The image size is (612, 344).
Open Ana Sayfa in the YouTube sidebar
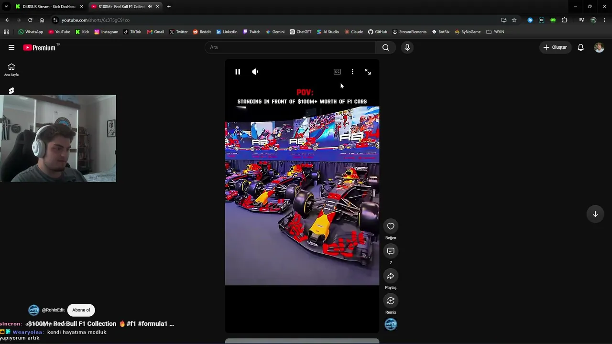tap(11, 70)
